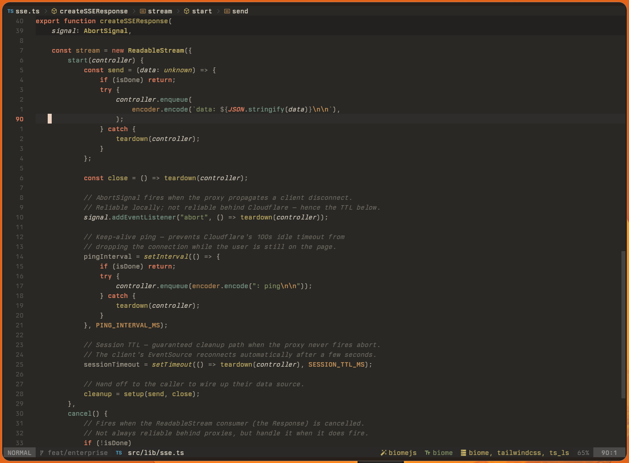
Task: Click const close declaration
Action: tap(106, 178)
